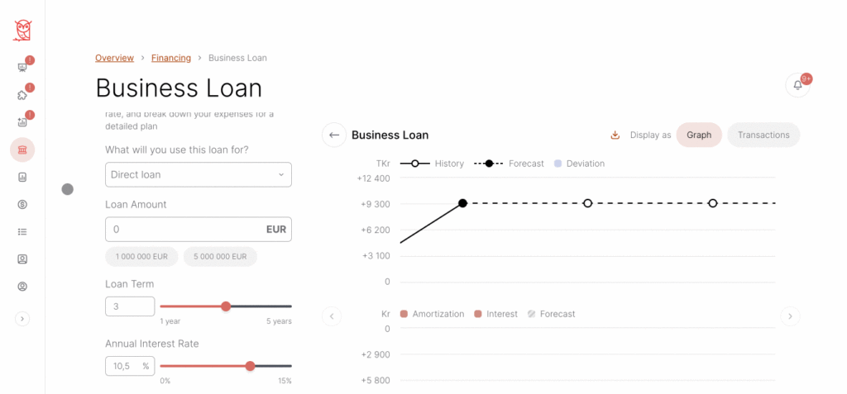
Task: Open the puzzle piece integrations icon
Action: [22, 95]
